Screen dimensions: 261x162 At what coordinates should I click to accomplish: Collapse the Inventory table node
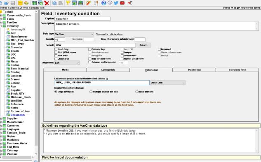pyautogui.click(x=1, y=26)
